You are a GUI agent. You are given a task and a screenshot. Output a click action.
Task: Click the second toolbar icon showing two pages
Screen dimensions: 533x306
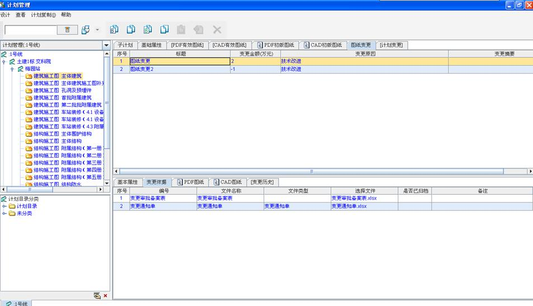pos(131,30)
